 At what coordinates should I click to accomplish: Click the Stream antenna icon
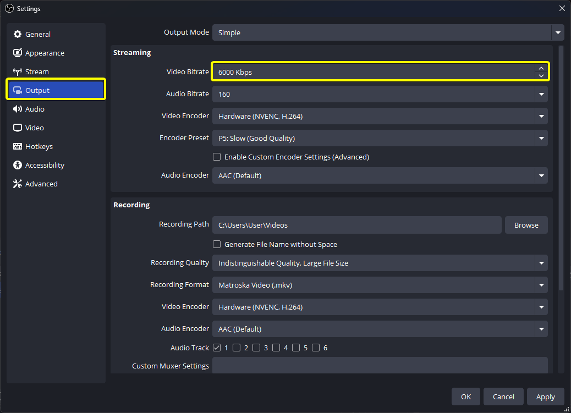coord(18,71)
